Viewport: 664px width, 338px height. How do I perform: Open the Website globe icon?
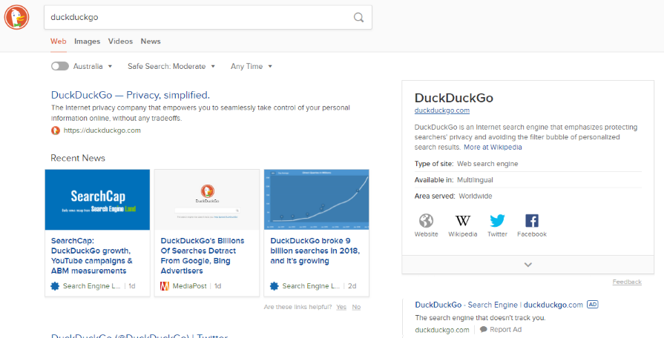click(426, 221)
